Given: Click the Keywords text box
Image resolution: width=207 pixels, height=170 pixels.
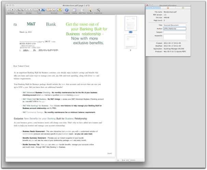Looking at the screenshot, I should tap(175, 37).
